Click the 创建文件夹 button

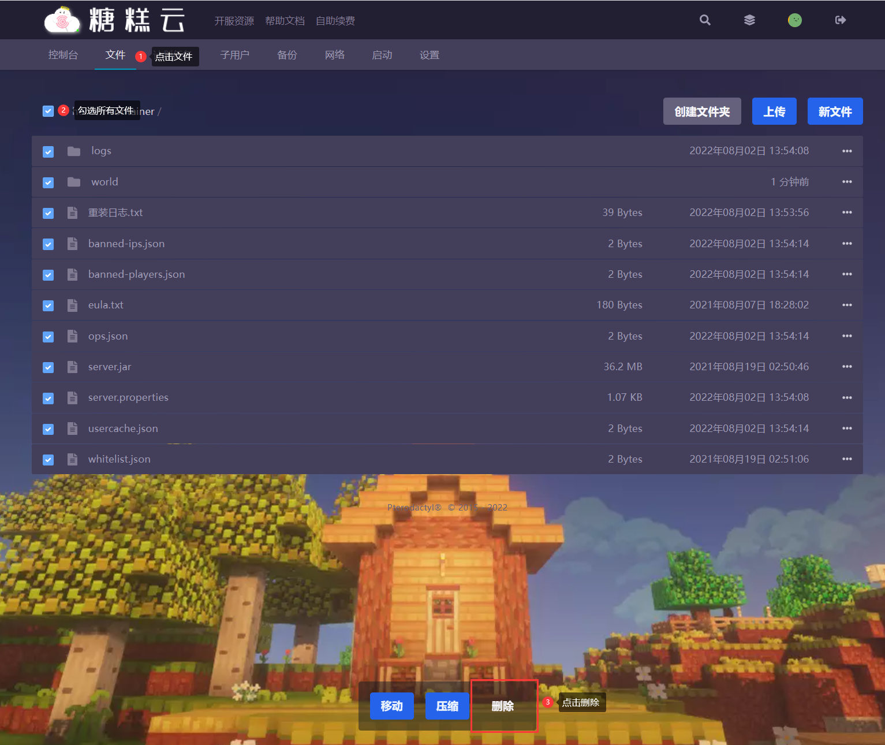tap(703, 111)
